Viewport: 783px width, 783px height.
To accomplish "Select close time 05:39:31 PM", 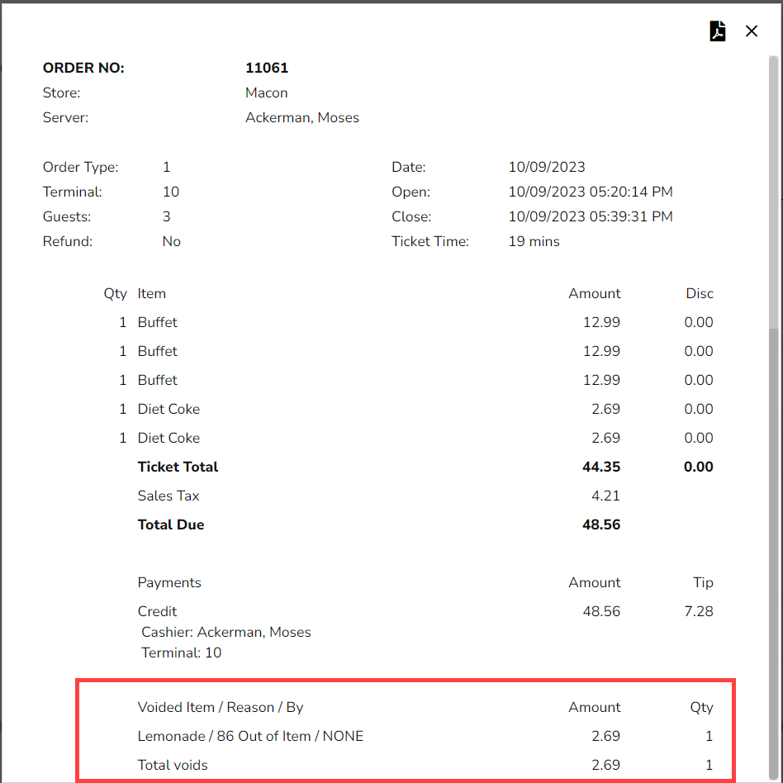I will (x=631, y=216).
